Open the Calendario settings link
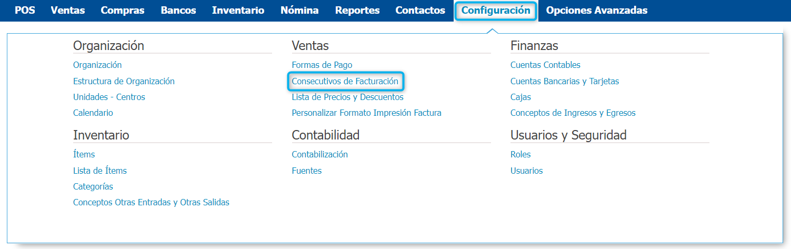The height and width of the screenshot is (249, 791). point(93,113)
